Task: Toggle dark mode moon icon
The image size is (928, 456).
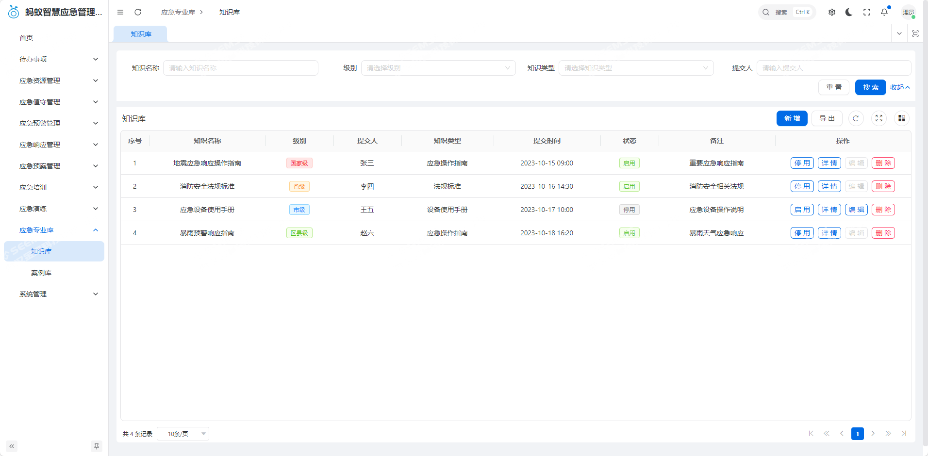Action: (849, 12)
